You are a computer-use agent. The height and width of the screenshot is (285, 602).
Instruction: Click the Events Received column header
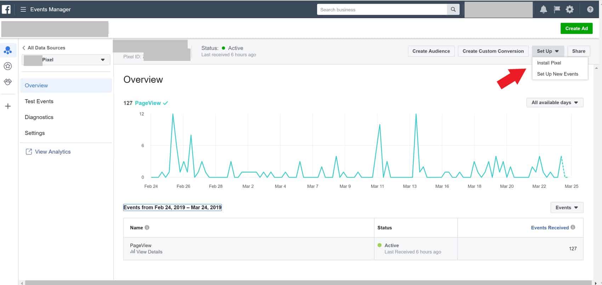coord(550,228)
